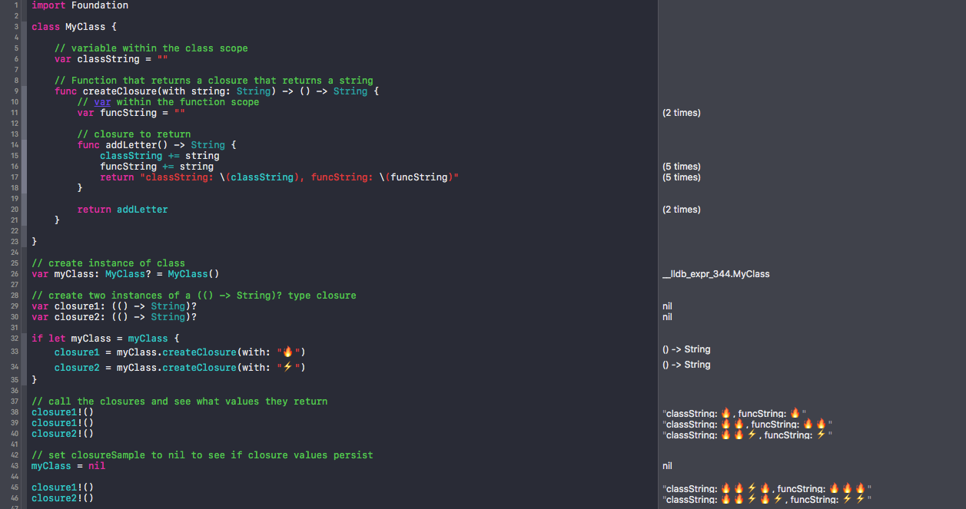Click the 'nil' result beside closure1 declaration
This screenshot has width=966, height=509.
point(667,306)
